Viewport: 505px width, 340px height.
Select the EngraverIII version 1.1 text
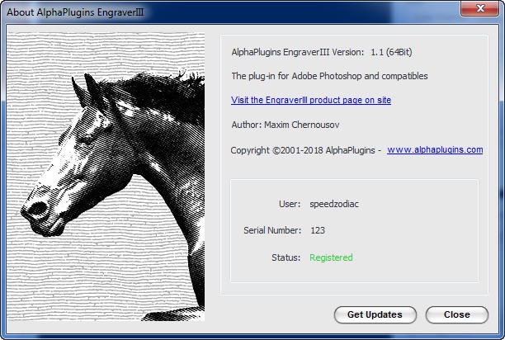(x=321, y=52)
